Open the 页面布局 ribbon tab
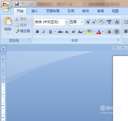This screenshot has height=121, width=128. [x=53, y=11]
